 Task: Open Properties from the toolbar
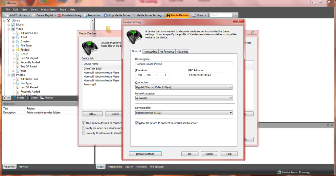(x=92, y=15)
